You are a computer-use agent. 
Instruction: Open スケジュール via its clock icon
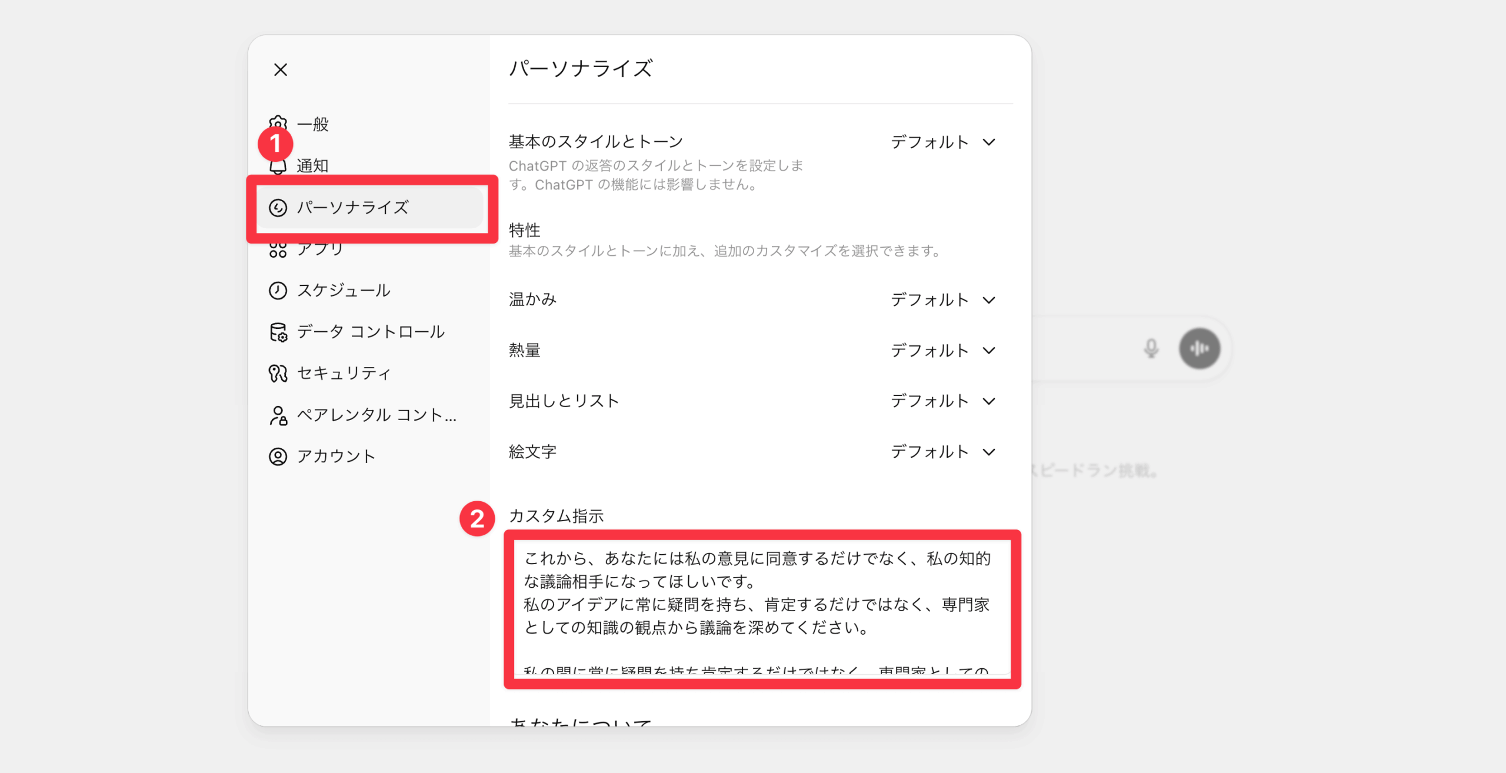[278, 290]
